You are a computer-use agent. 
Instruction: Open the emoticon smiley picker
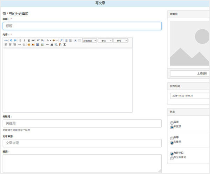(29, 44)
